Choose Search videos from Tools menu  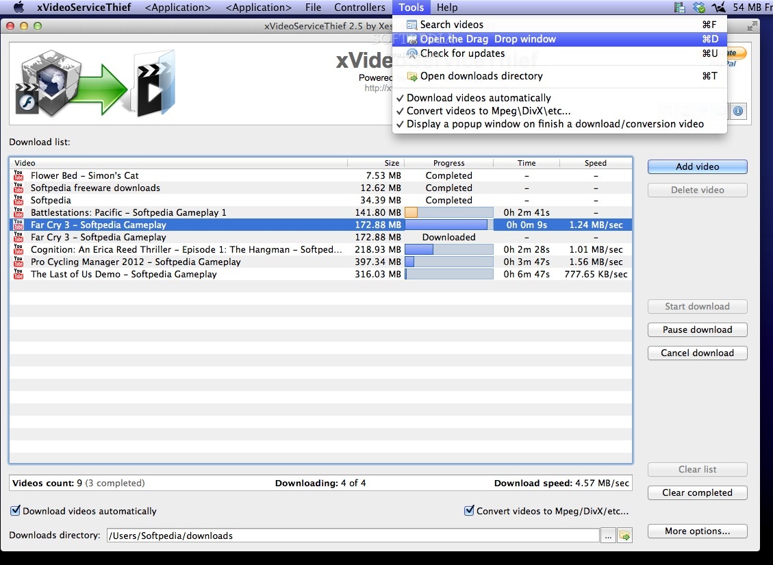(559, 25)
